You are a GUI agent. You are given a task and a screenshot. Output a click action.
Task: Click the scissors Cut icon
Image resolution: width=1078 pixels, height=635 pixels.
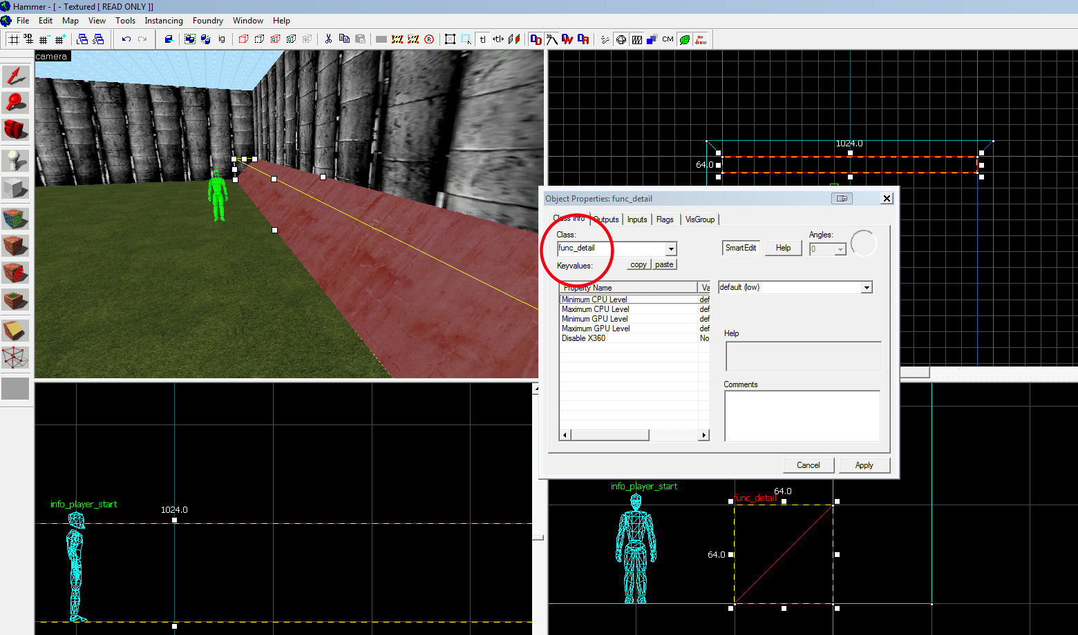click(328, 39)
